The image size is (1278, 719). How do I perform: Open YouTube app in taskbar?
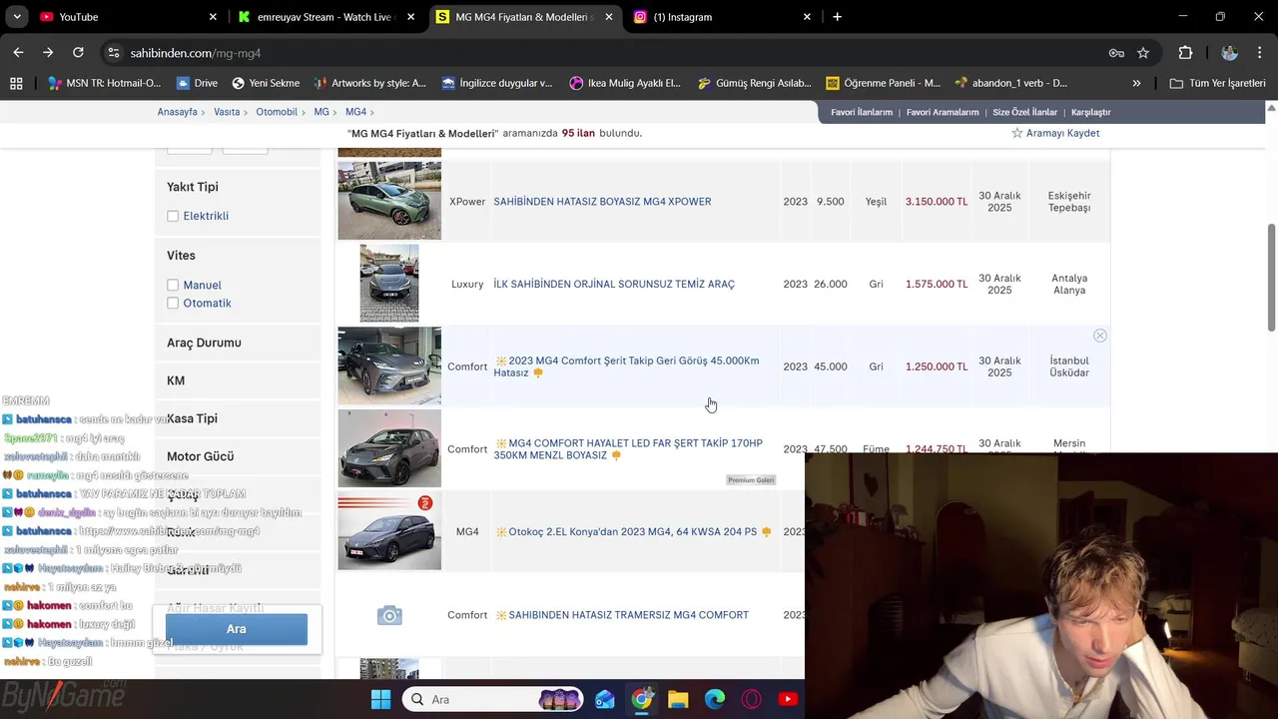788,699
